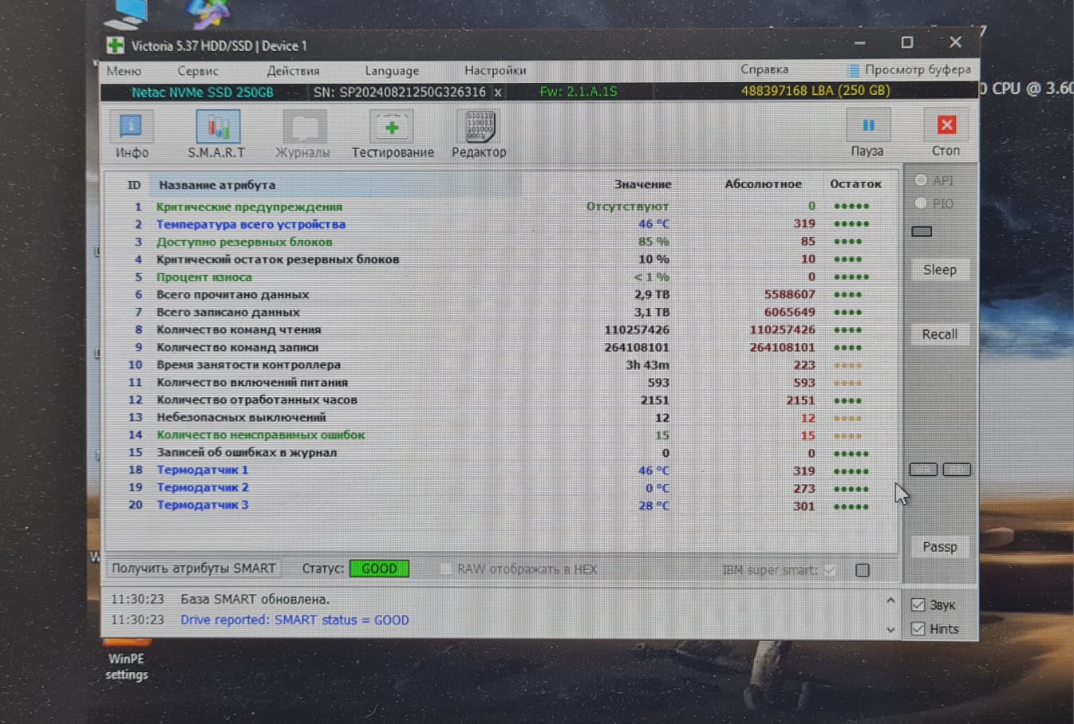The height and width of the screenshot is (724, 1074).
Task: Open the Buffer view (Просмотр буфера) icon
Action: [853, 70]
